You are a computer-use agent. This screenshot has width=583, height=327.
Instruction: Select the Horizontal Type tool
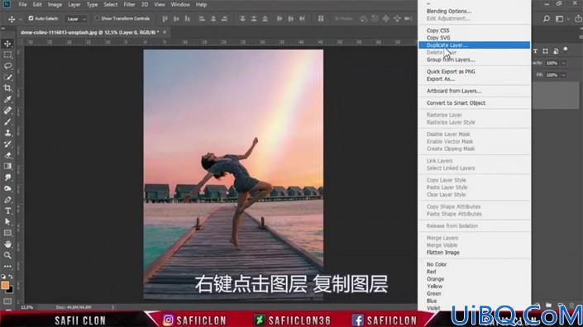[7, 211]
